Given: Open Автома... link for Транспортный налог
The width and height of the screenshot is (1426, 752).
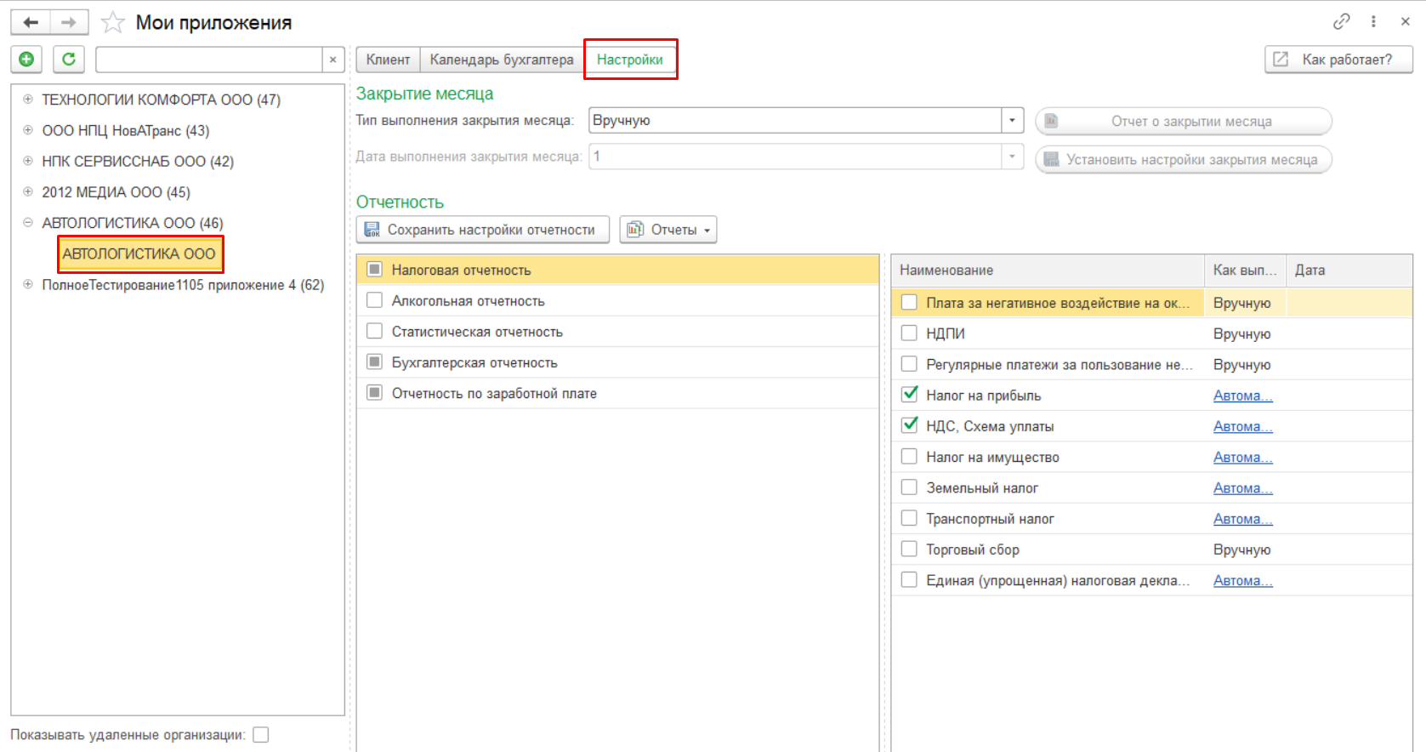Looking at the screenshot, I should tap(1242, 519).
